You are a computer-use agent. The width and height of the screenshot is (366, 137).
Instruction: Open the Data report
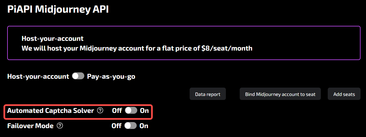pos(207,94)
